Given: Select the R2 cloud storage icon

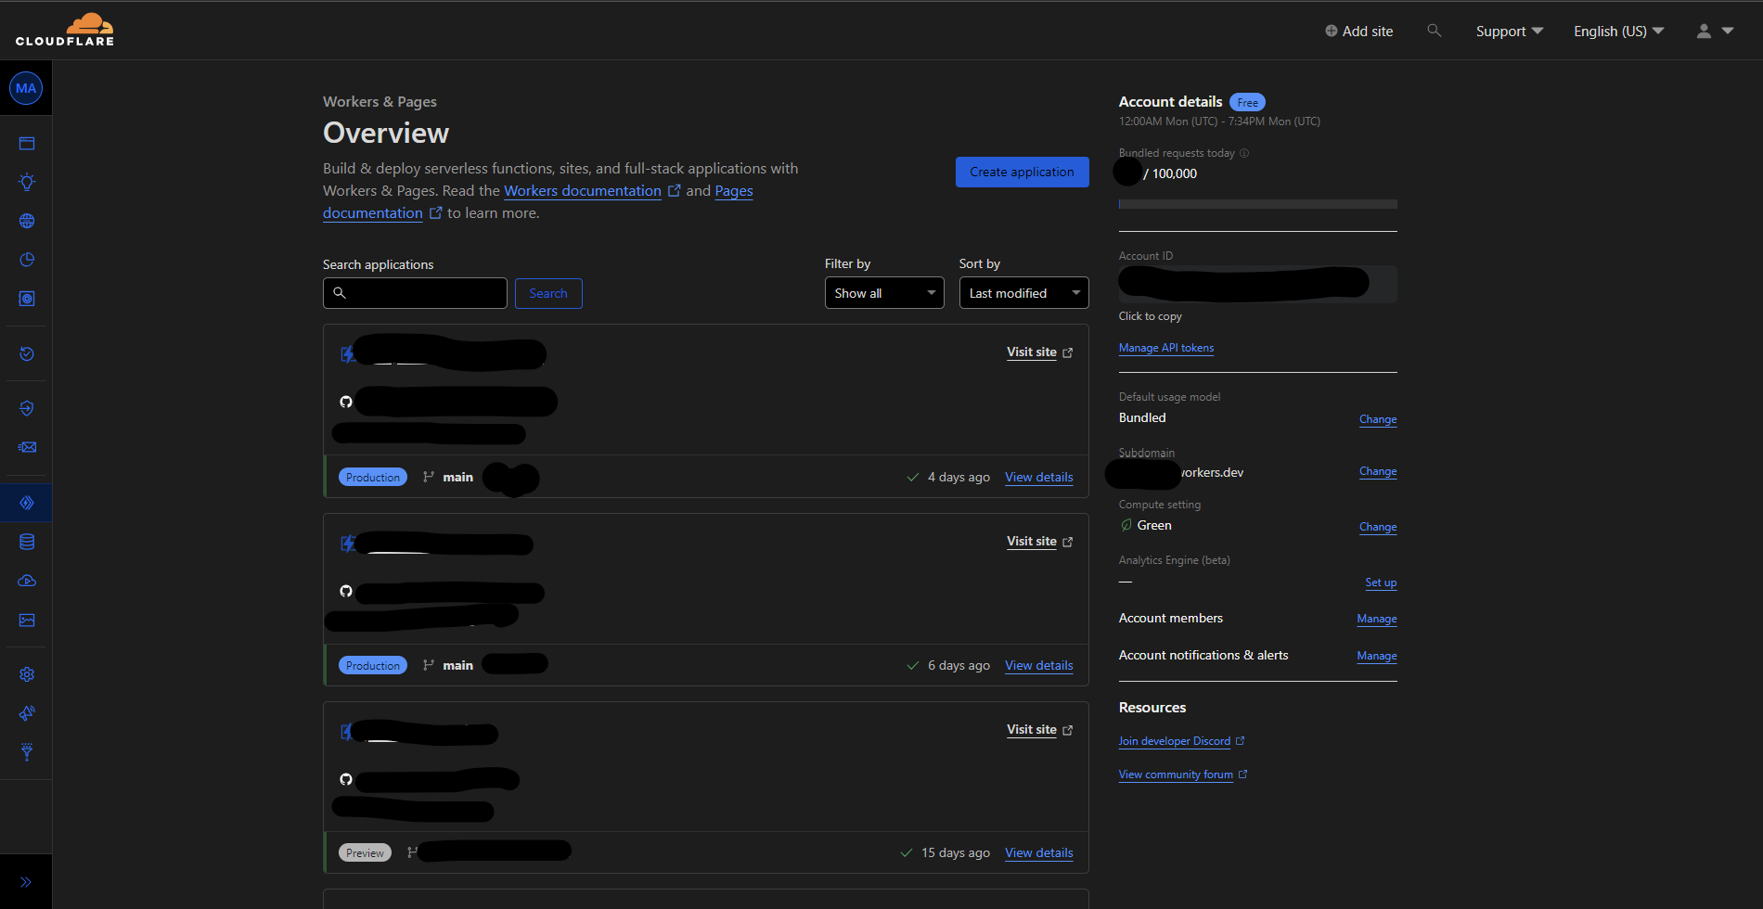Looking at the screenshot, I should point(26,581).
